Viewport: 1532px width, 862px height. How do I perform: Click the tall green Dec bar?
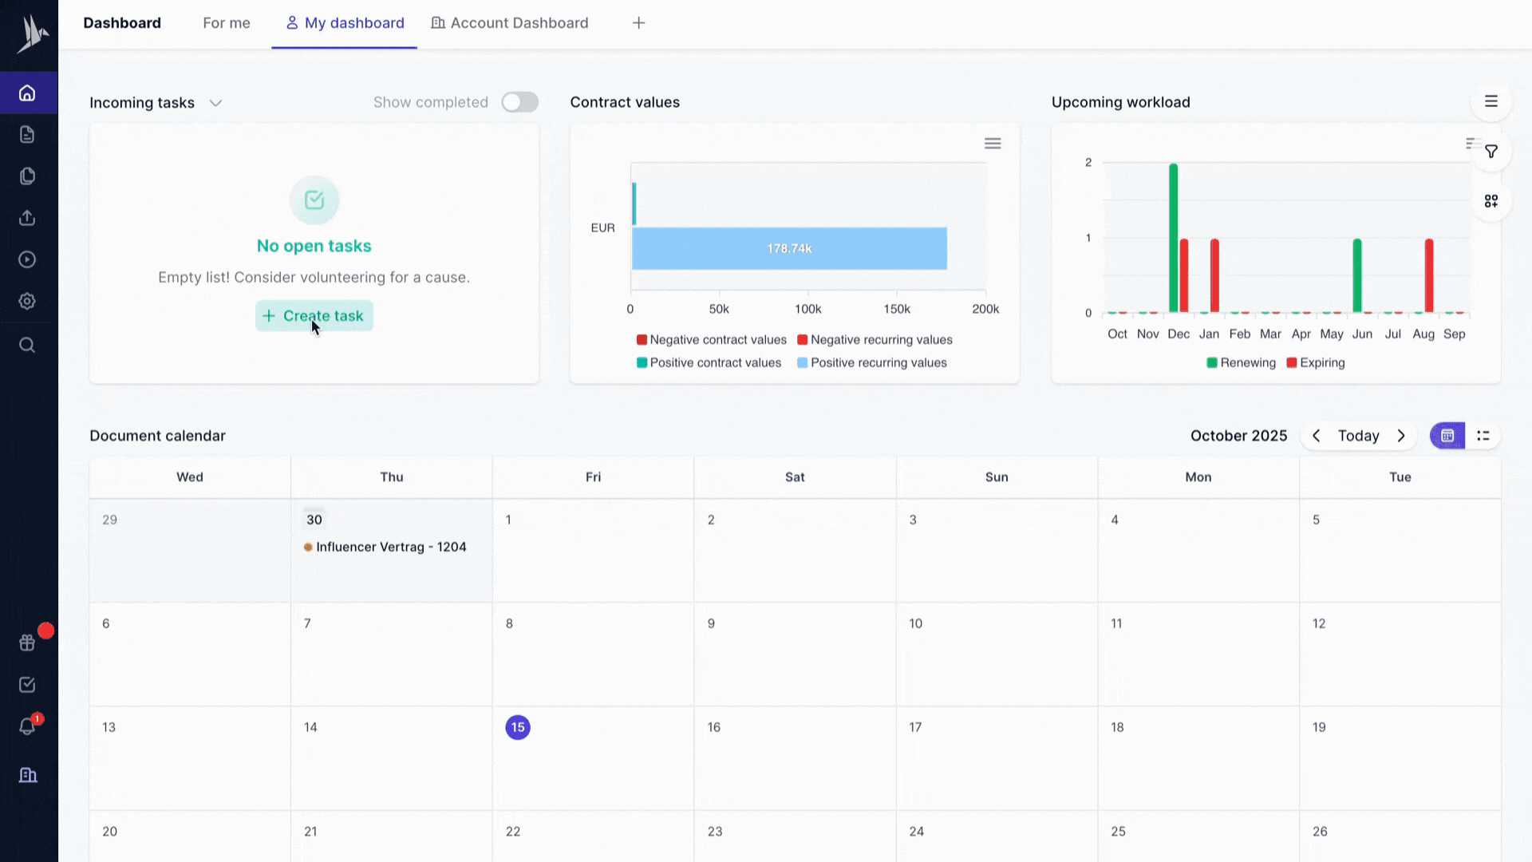(1173, 238)
